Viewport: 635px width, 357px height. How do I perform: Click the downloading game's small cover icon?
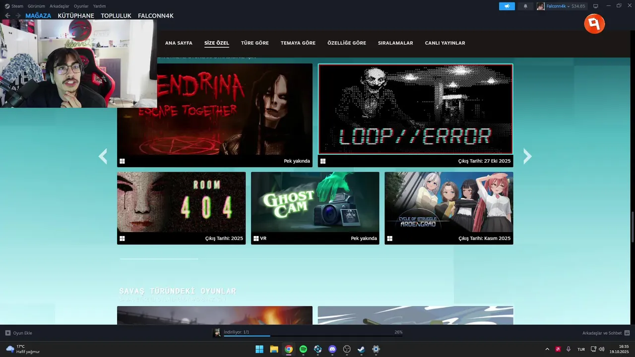click(x=217, y=333)
